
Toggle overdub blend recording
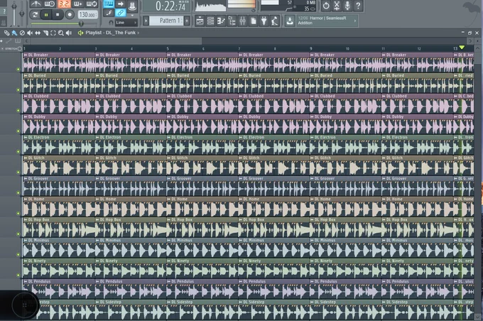click(x=78, y=4)
